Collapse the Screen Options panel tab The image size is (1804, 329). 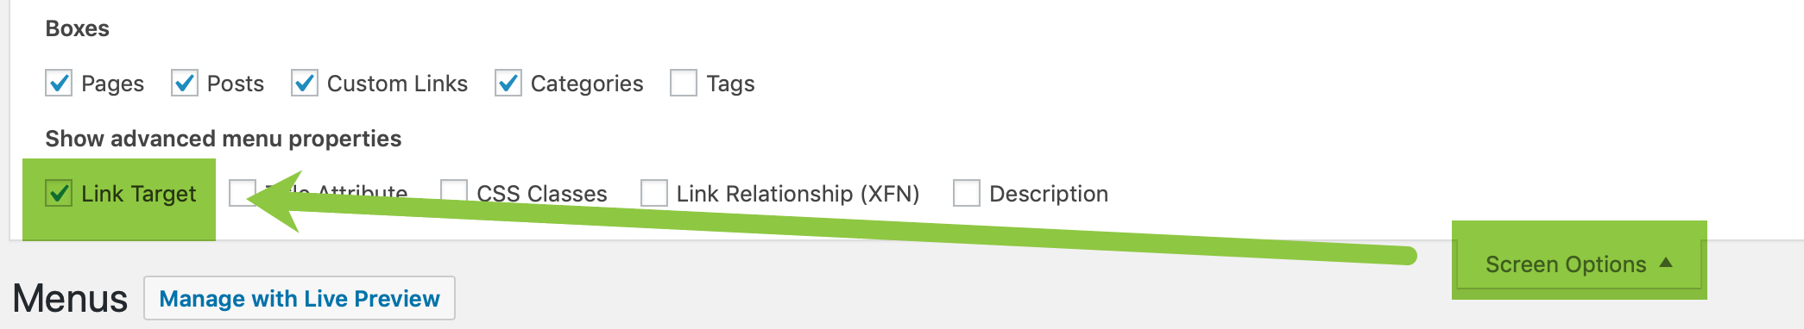point(1579,264)
